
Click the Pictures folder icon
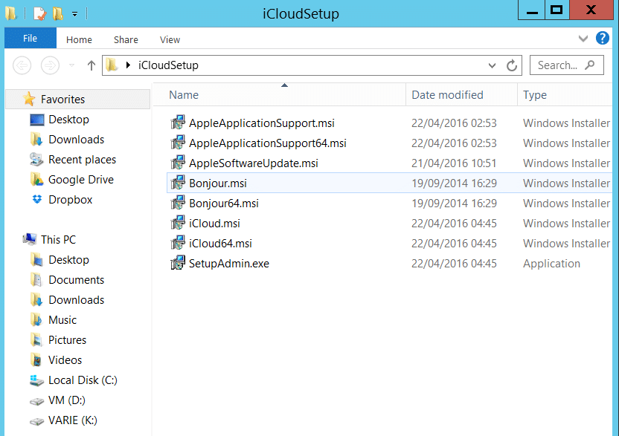pos(36,339)
